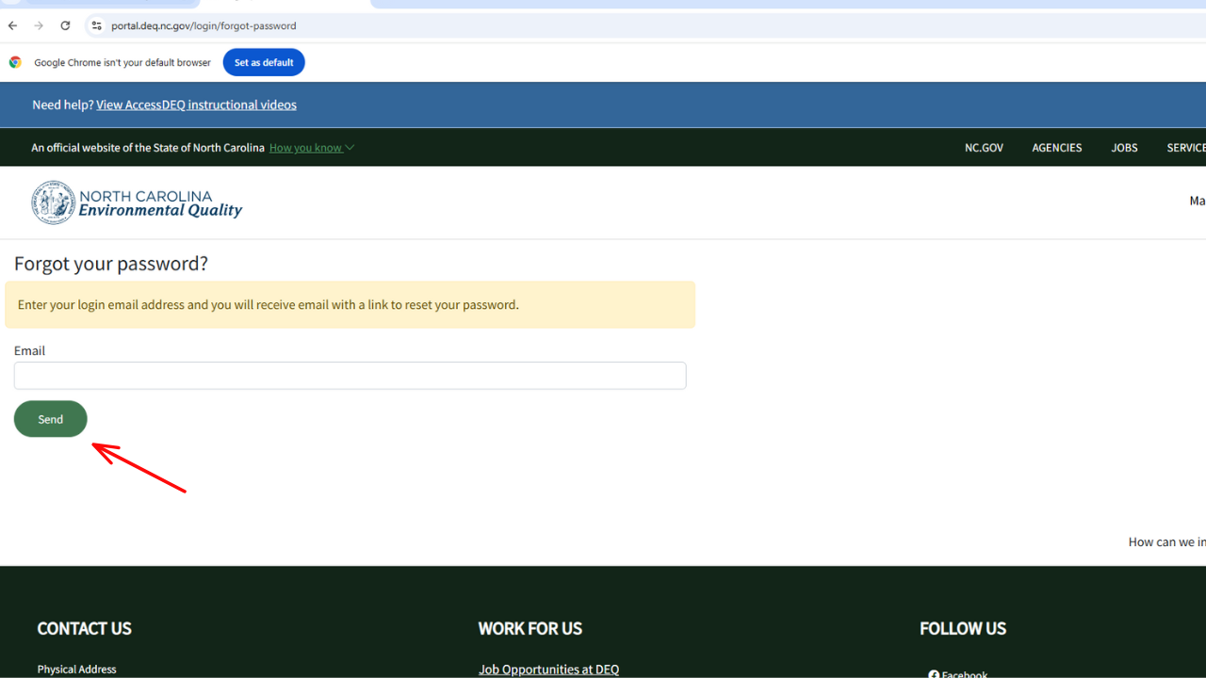Screen dimensions: 1206x678
Task: Open the NC.GOV menu item
Action: [984, 147]
